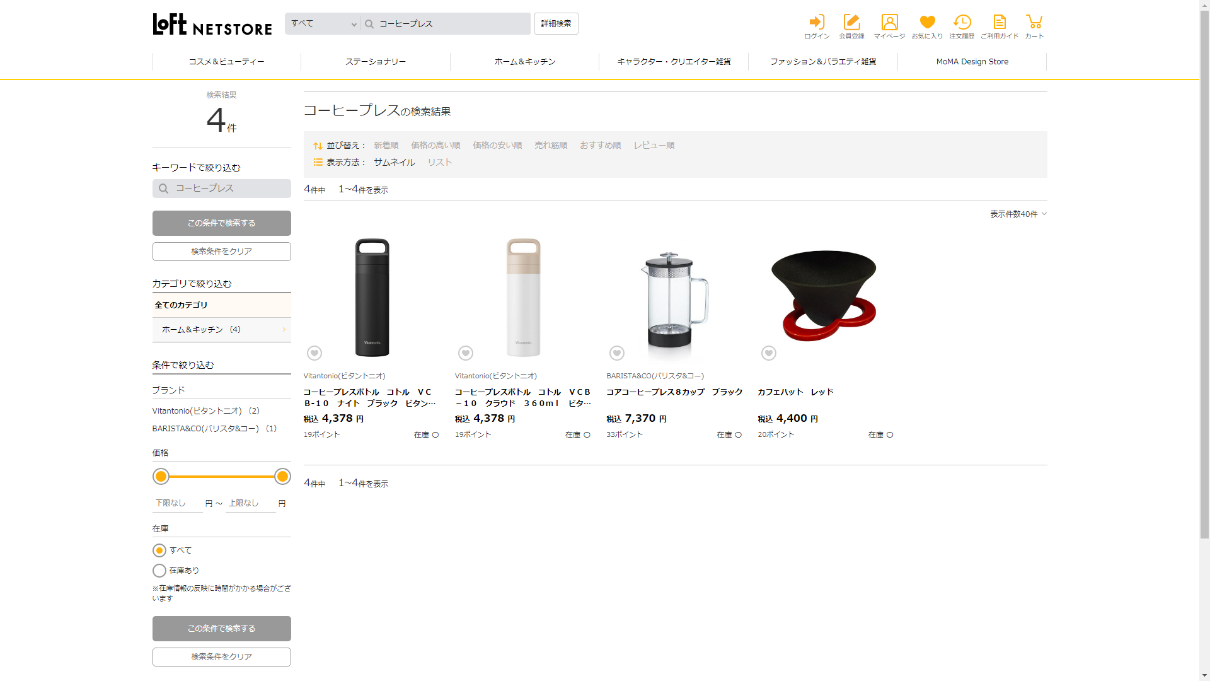Viewport: 1210px width, 681px height.
Task: Expand ホーム&キッチン (4) category
Action: pyautogui.click(x=221, y=330)
